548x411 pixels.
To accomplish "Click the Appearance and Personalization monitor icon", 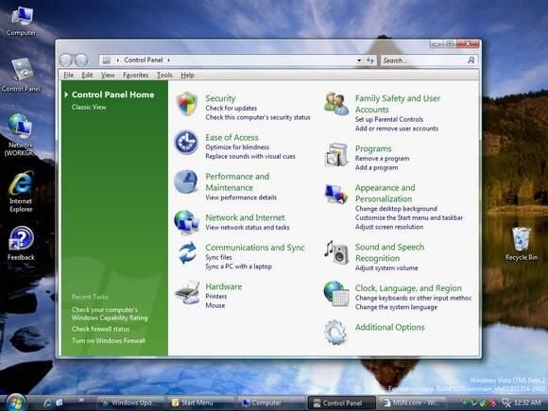I will tap(335, 194).
